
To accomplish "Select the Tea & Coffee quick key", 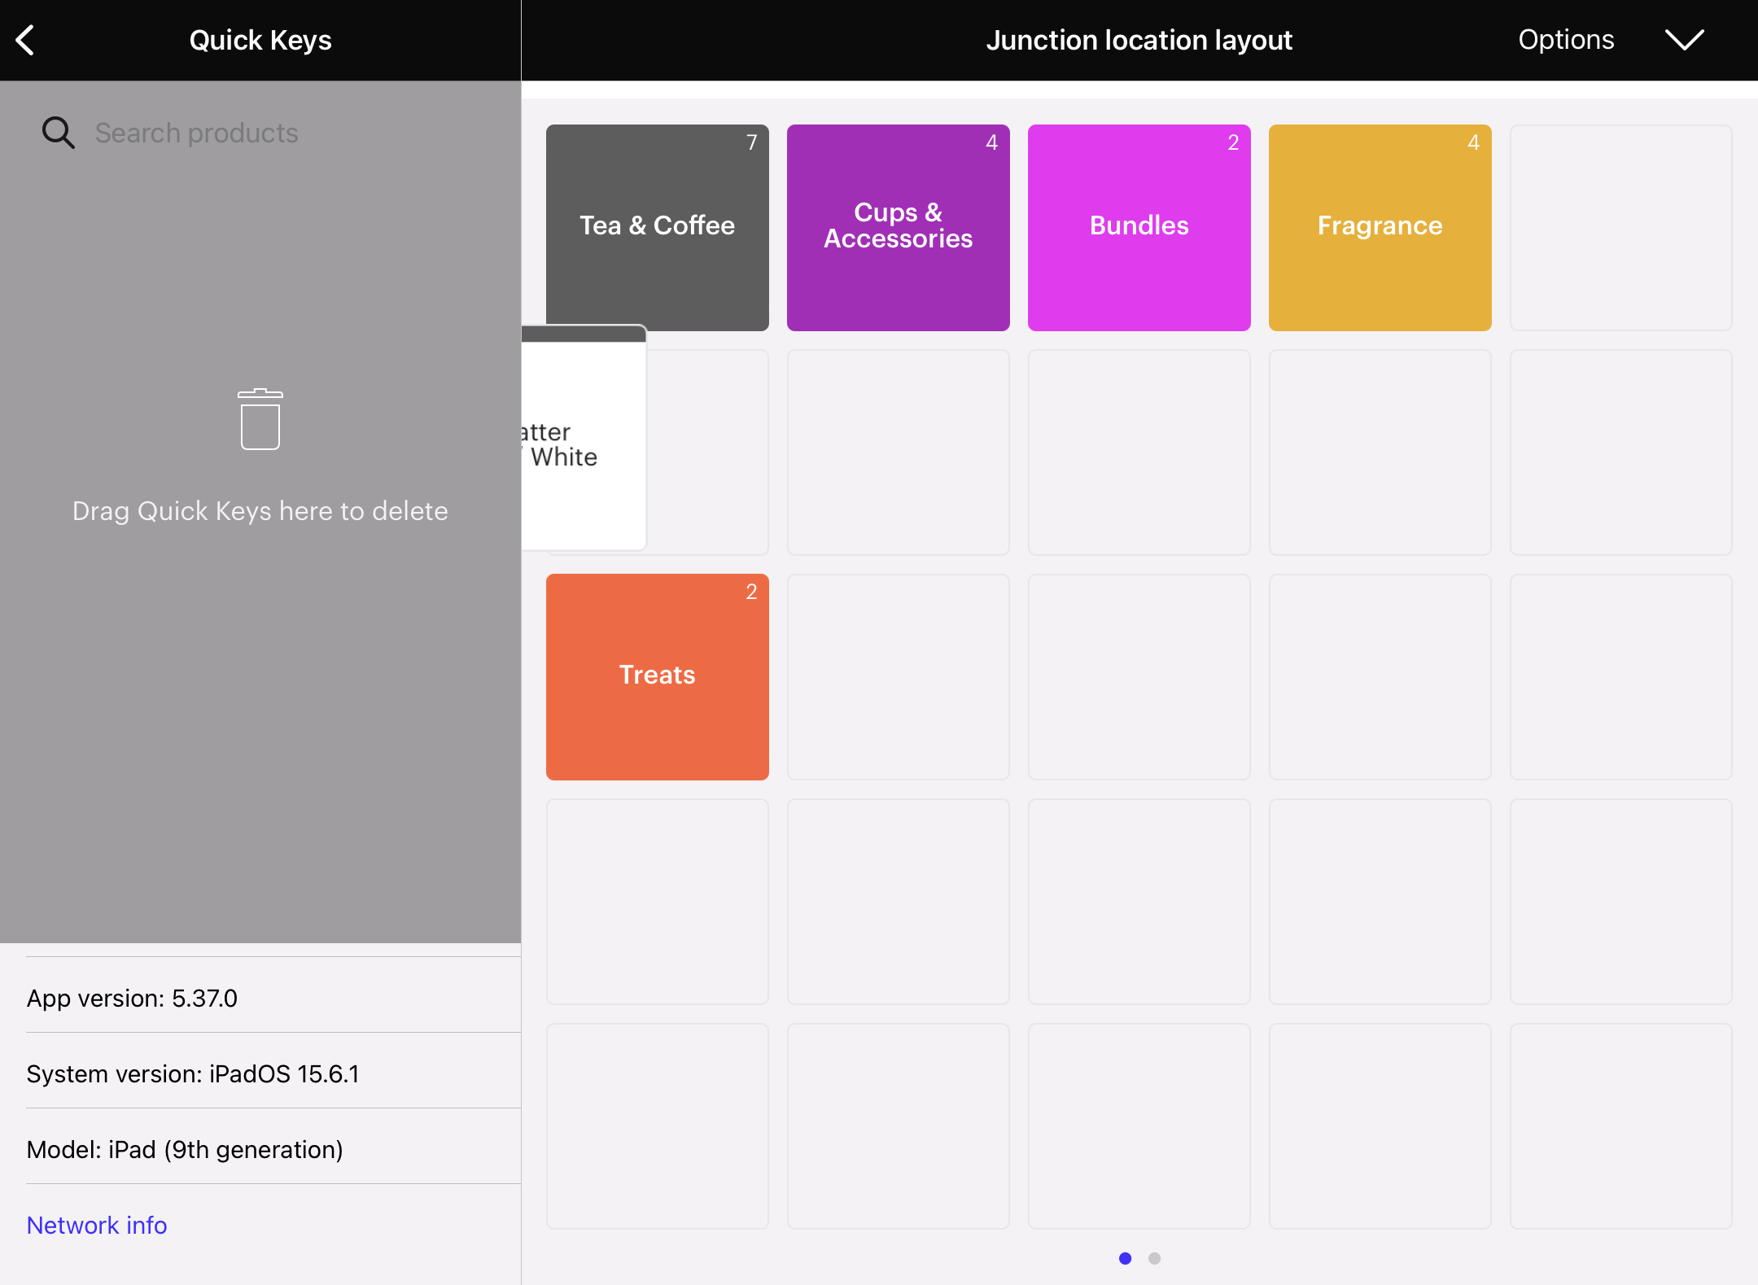I will (658, 225).
